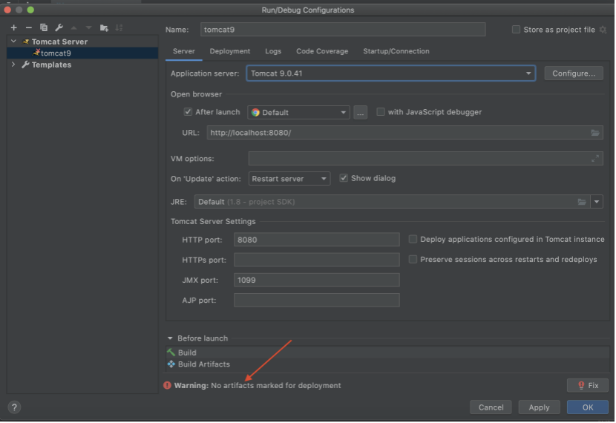Click the Cancel button

pos(491,407)
